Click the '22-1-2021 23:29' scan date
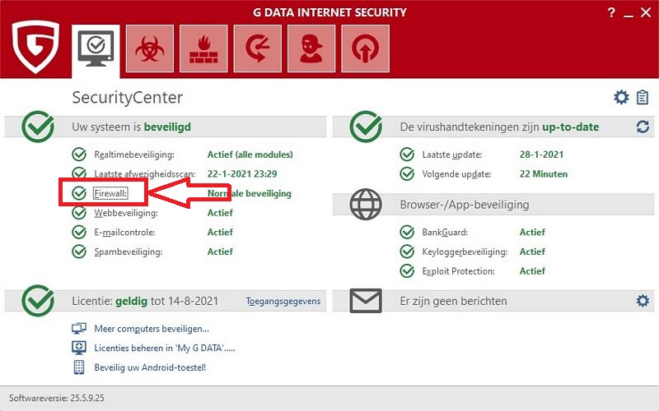The image size is (659, 411). (x=242, y=174)
